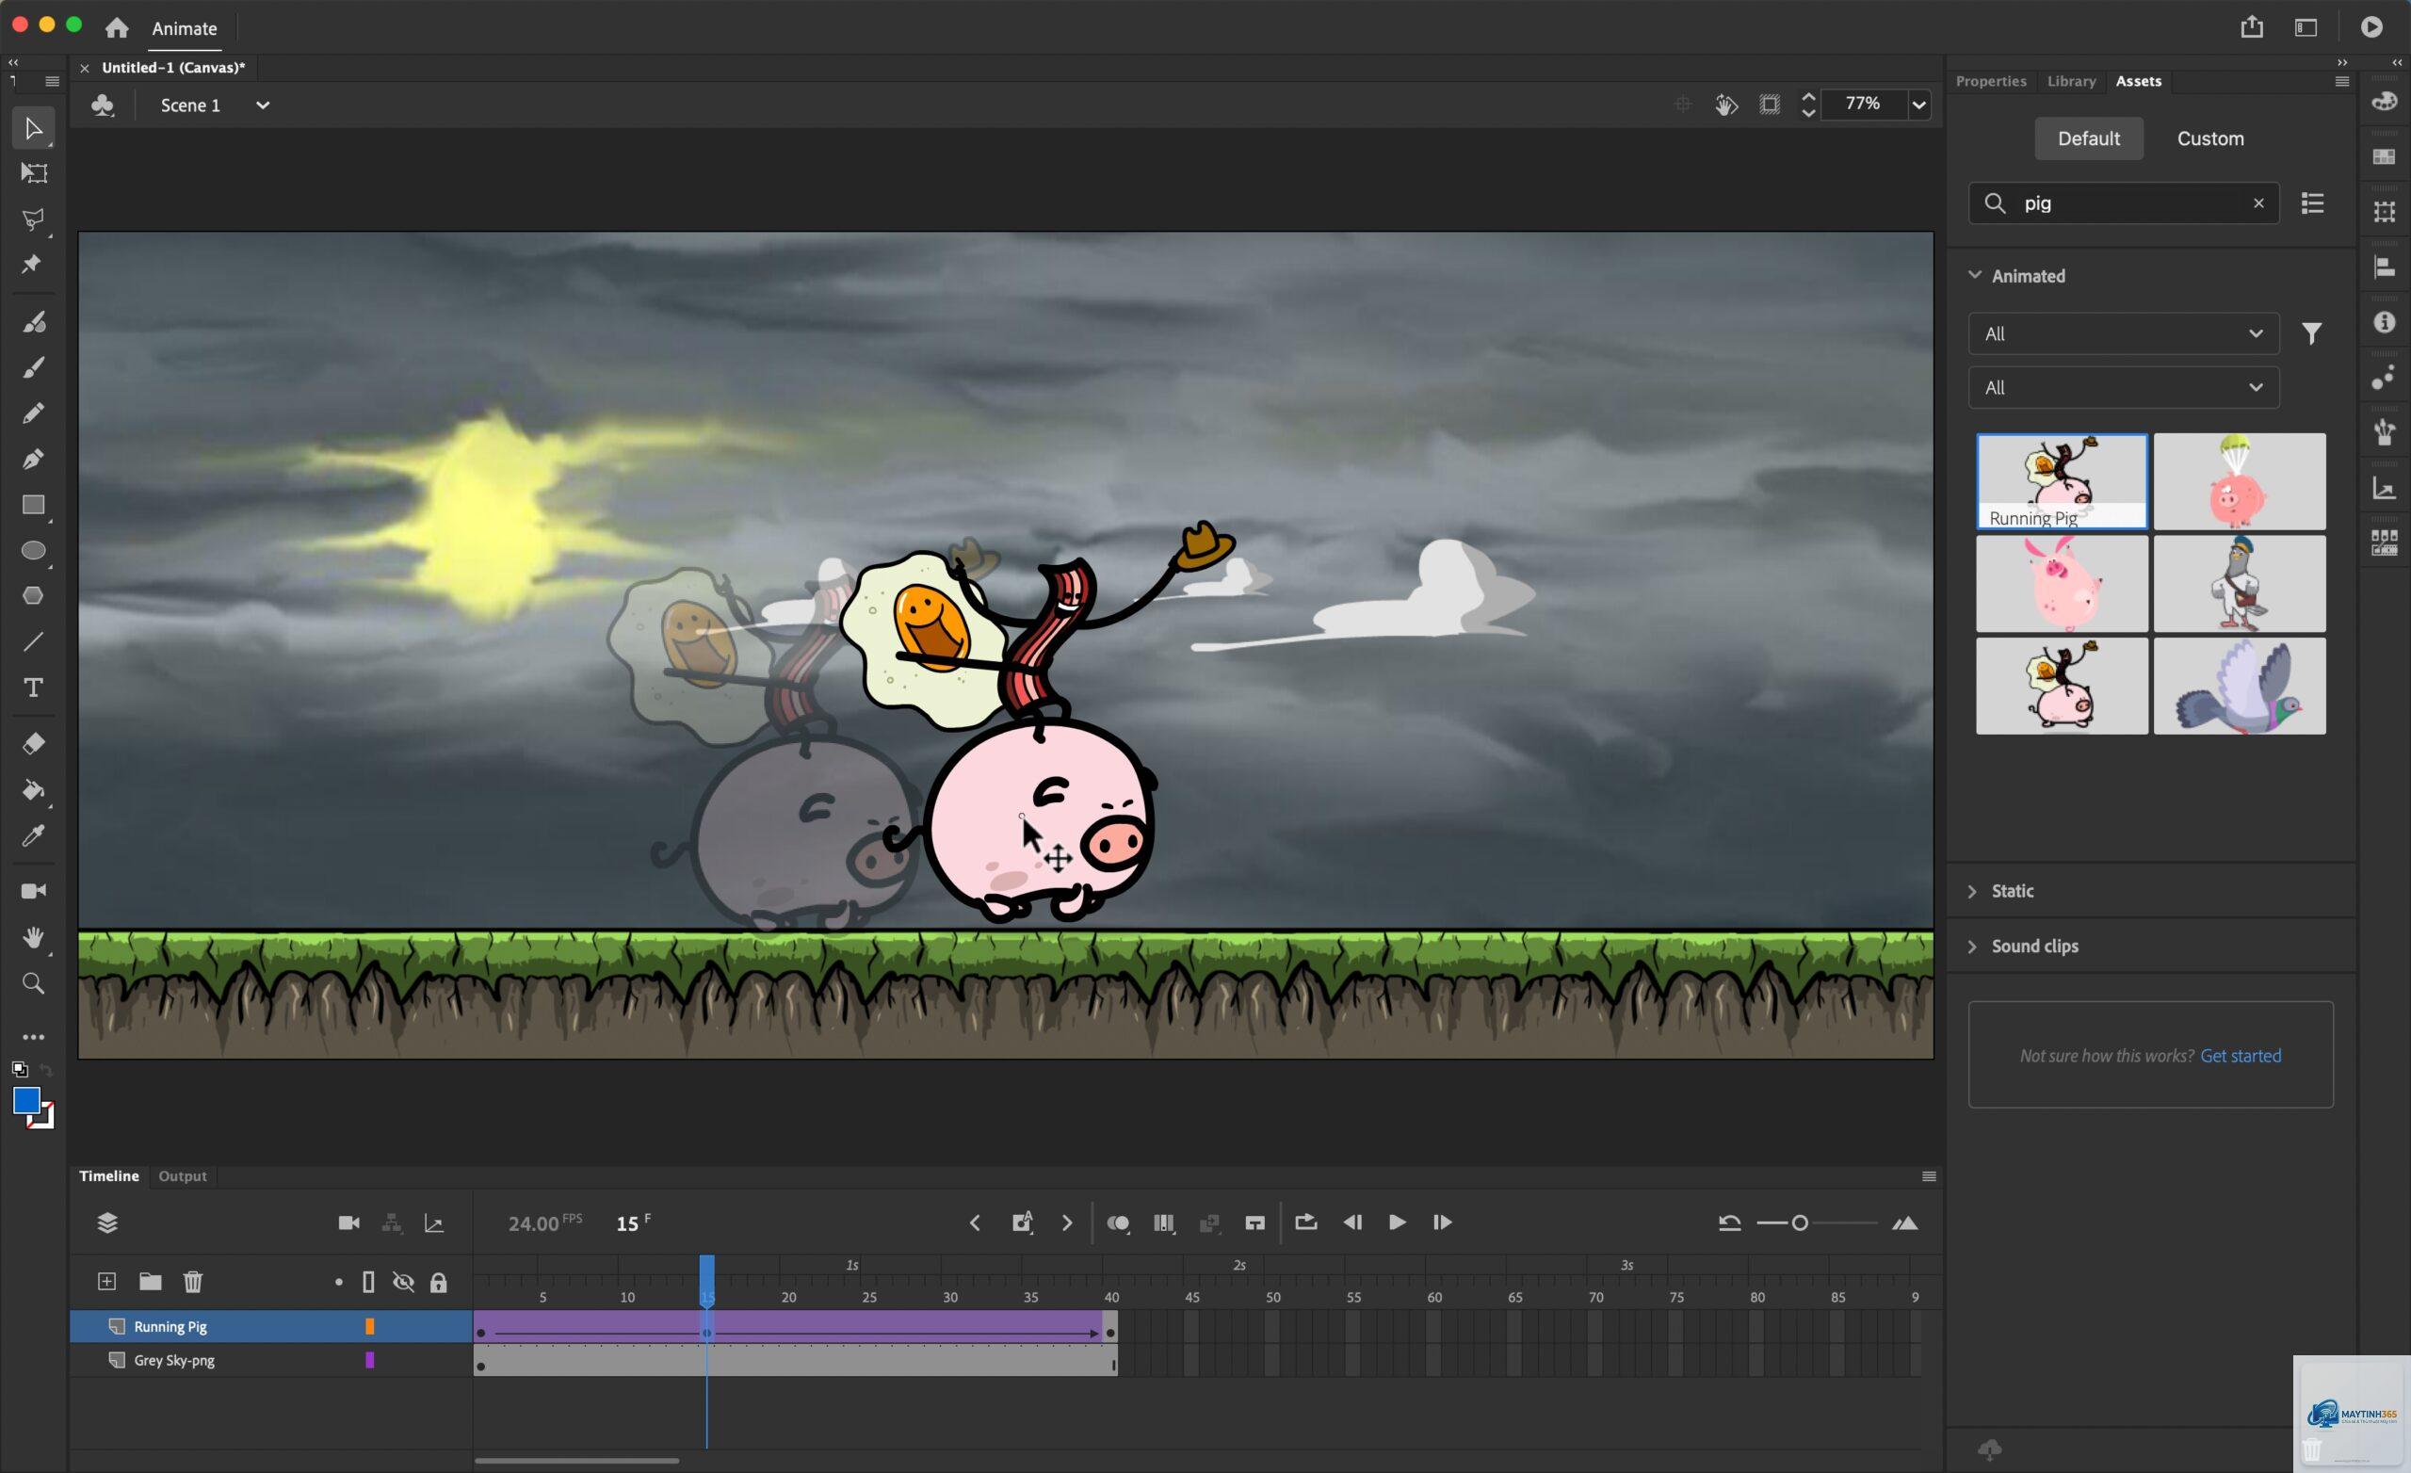Select the Eraser tool
The image size is (2411, 1473).
click(x=33, y=744)
